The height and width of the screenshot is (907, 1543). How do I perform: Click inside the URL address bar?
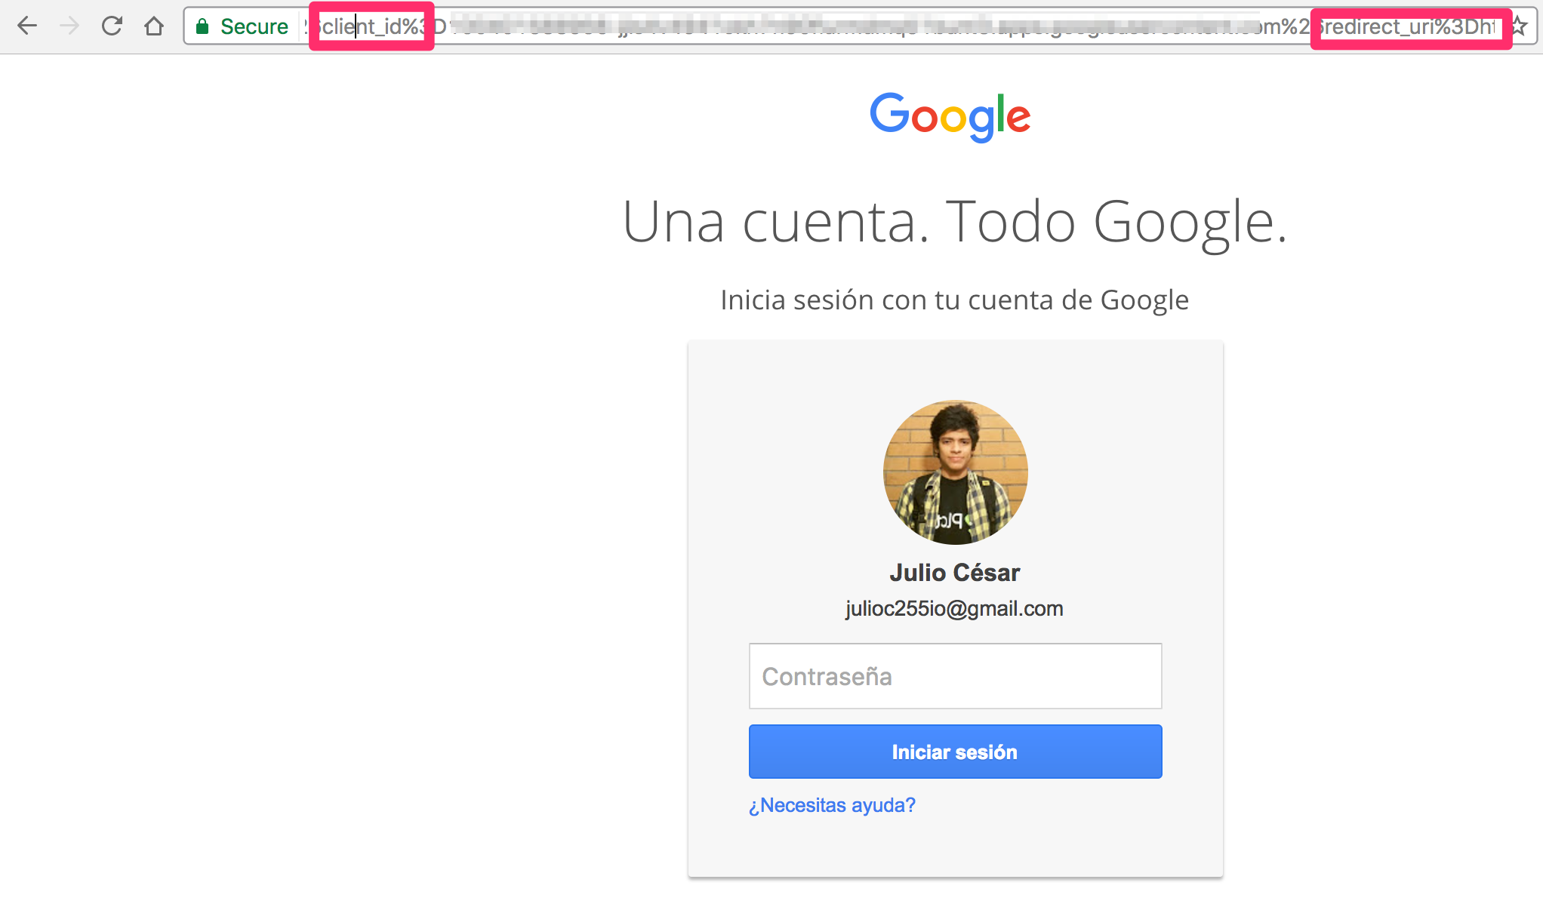(861, 26)
